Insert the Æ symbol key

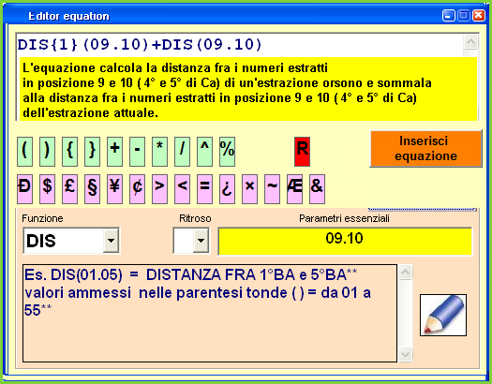tap(294, 189)
